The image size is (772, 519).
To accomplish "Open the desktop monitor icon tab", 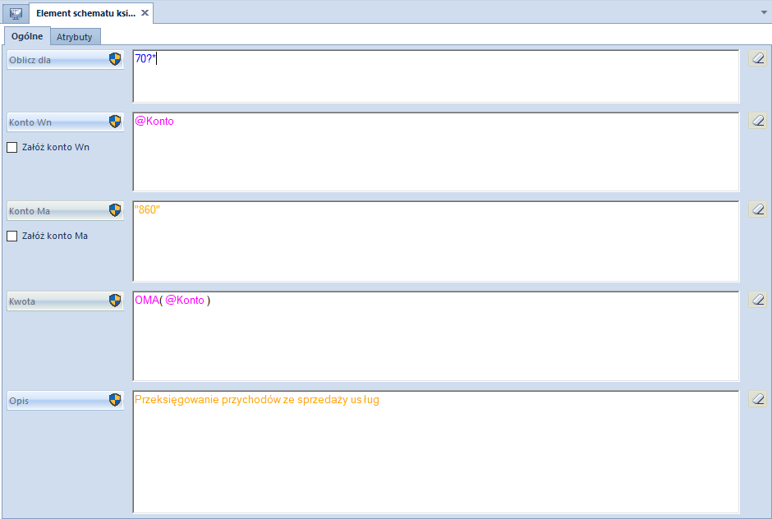I will 16,13.
